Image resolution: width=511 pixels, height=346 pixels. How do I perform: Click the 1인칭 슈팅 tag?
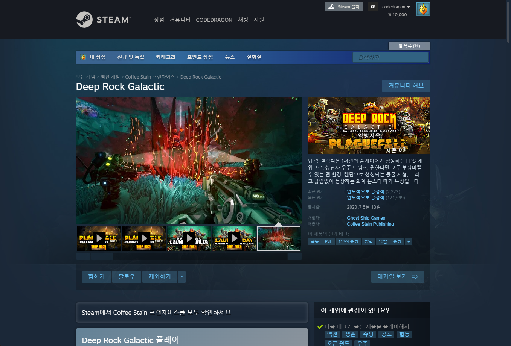(x=348, y=241)
